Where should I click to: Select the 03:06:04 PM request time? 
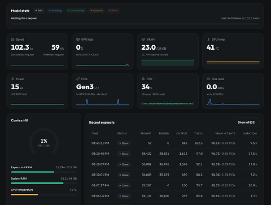[x=100, y=196]
